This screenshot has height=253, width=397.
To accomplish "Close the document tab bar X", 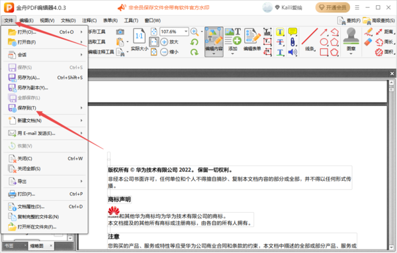I will tap(392, 74).
